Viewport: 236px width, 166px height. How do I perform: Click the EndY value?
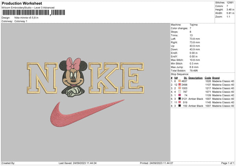194,56
